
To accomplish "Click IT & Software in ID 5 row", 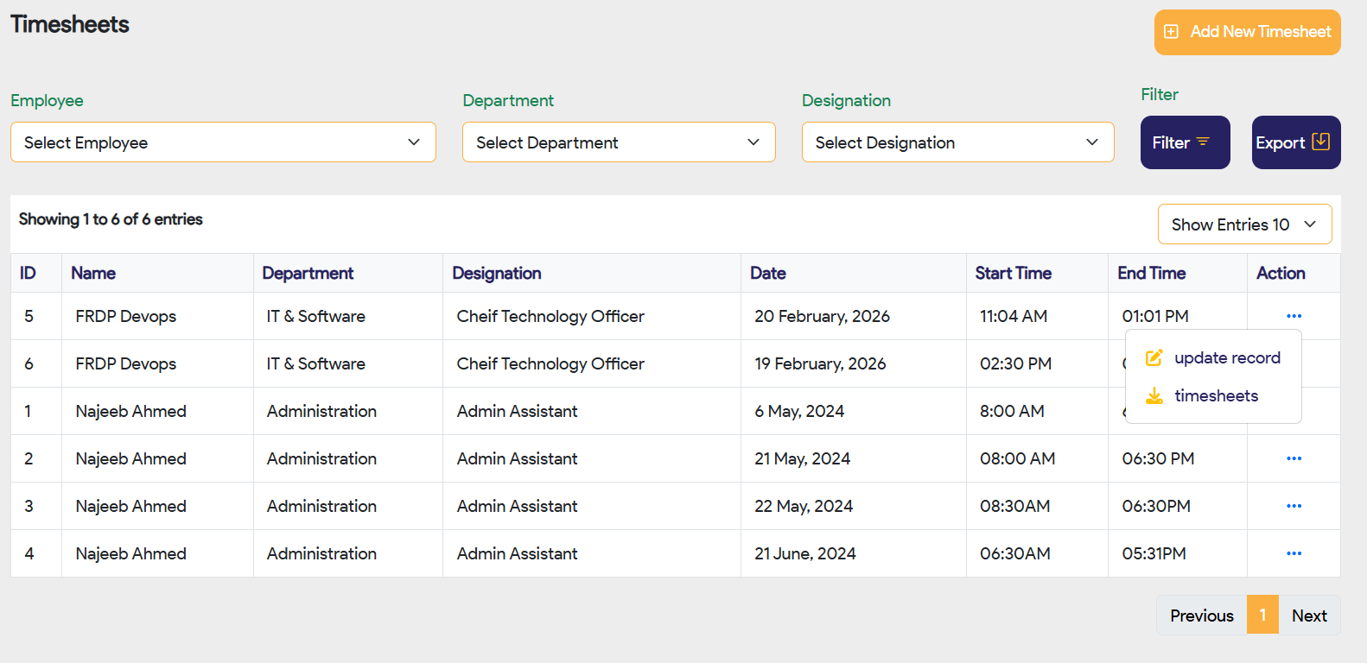I will pyautogui.click(x=316, y=316).
